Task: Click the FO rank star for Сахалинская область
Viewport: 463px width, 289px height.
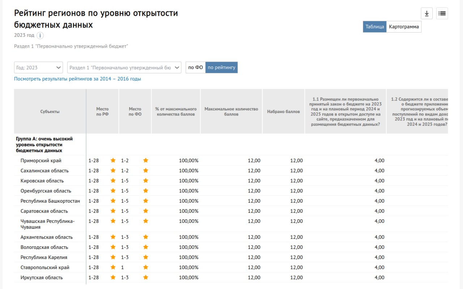Action: [x=146, y=171]
